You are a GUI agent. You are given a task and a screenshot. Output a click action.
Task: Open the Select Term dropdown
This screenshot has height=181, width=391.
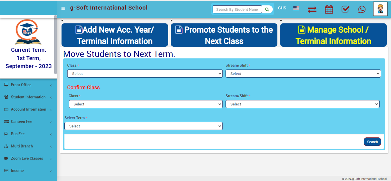(143, 126)
